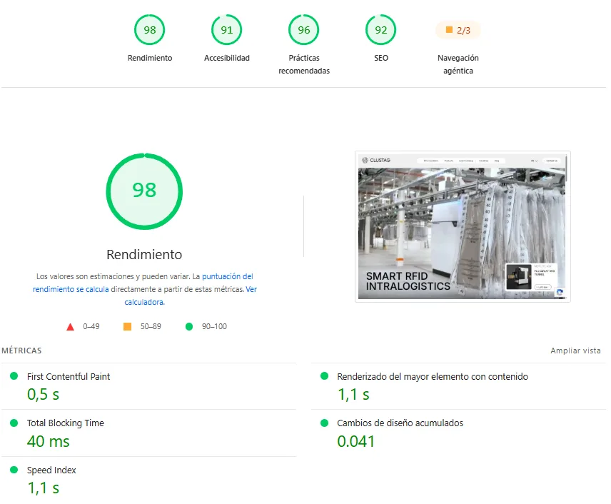Screen dimensions: 611x504
Task: Click 'SMART RFID INTRALOGISTICS' text in screenshot
Action: tap(408, 281)
